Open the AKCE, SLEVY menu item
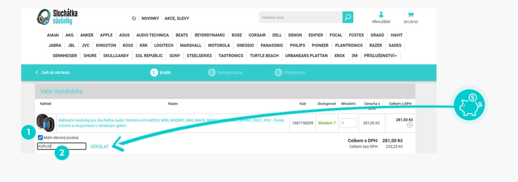Image resolution: width=518 pixels, height=182 pixels. click(177, 18)
